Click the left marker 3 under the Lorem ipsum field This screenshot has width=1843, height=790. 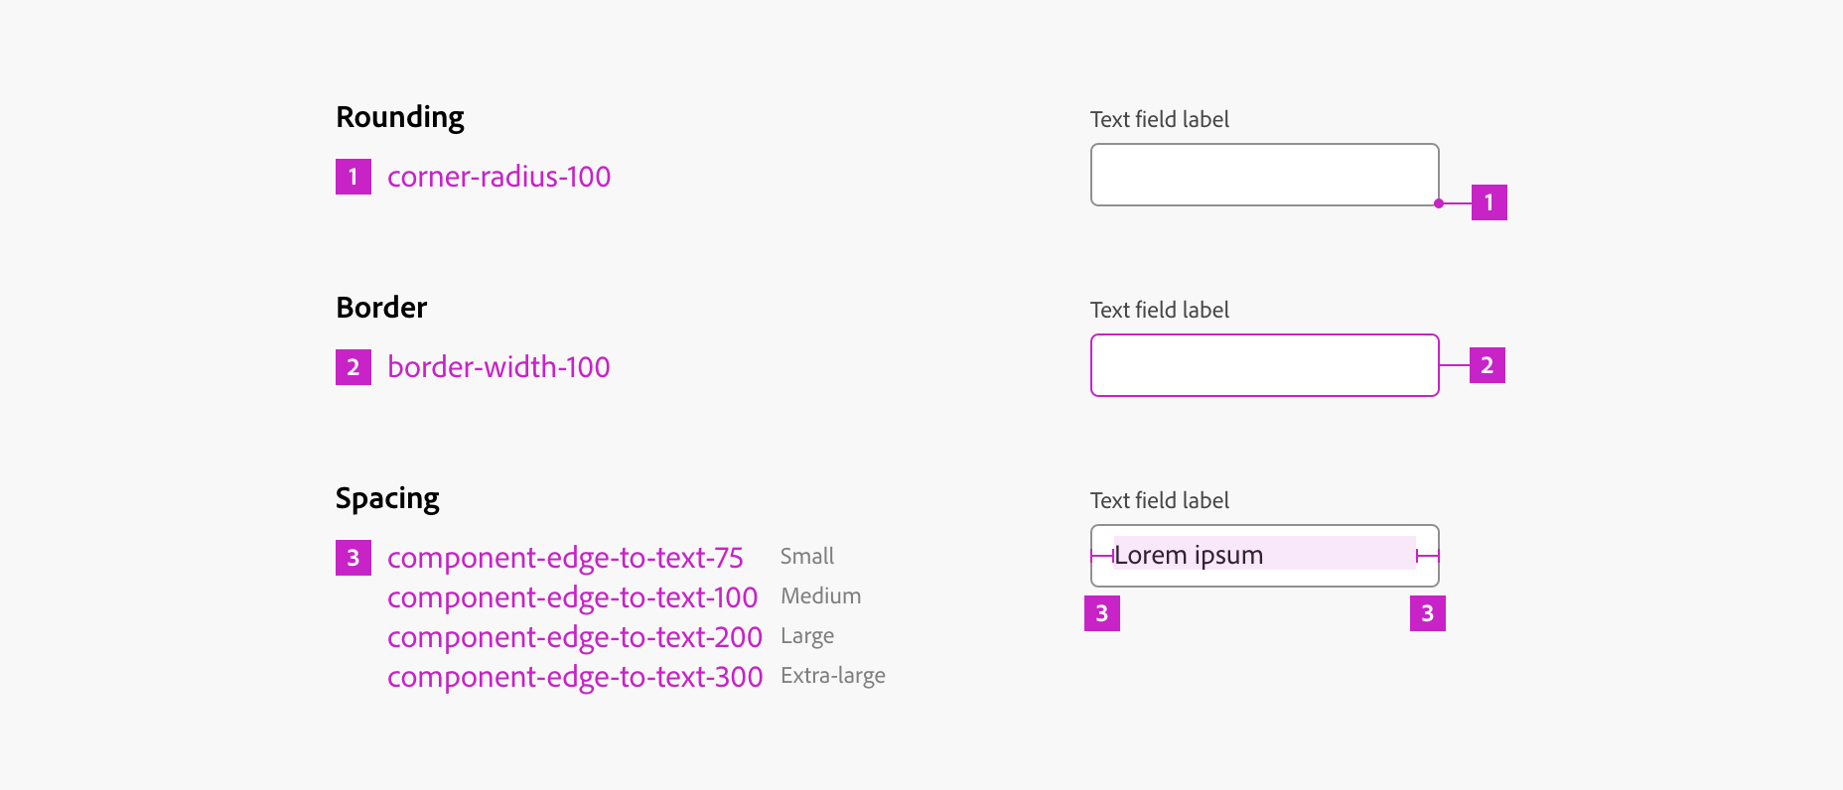click(x=1103, y=615)
